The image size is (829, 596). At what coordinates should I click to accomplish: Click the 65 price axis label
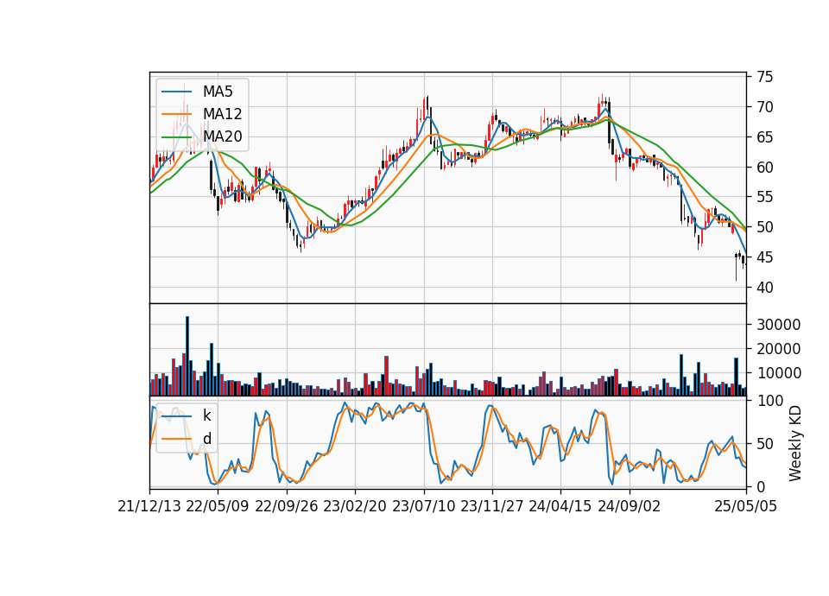(764, 137)
